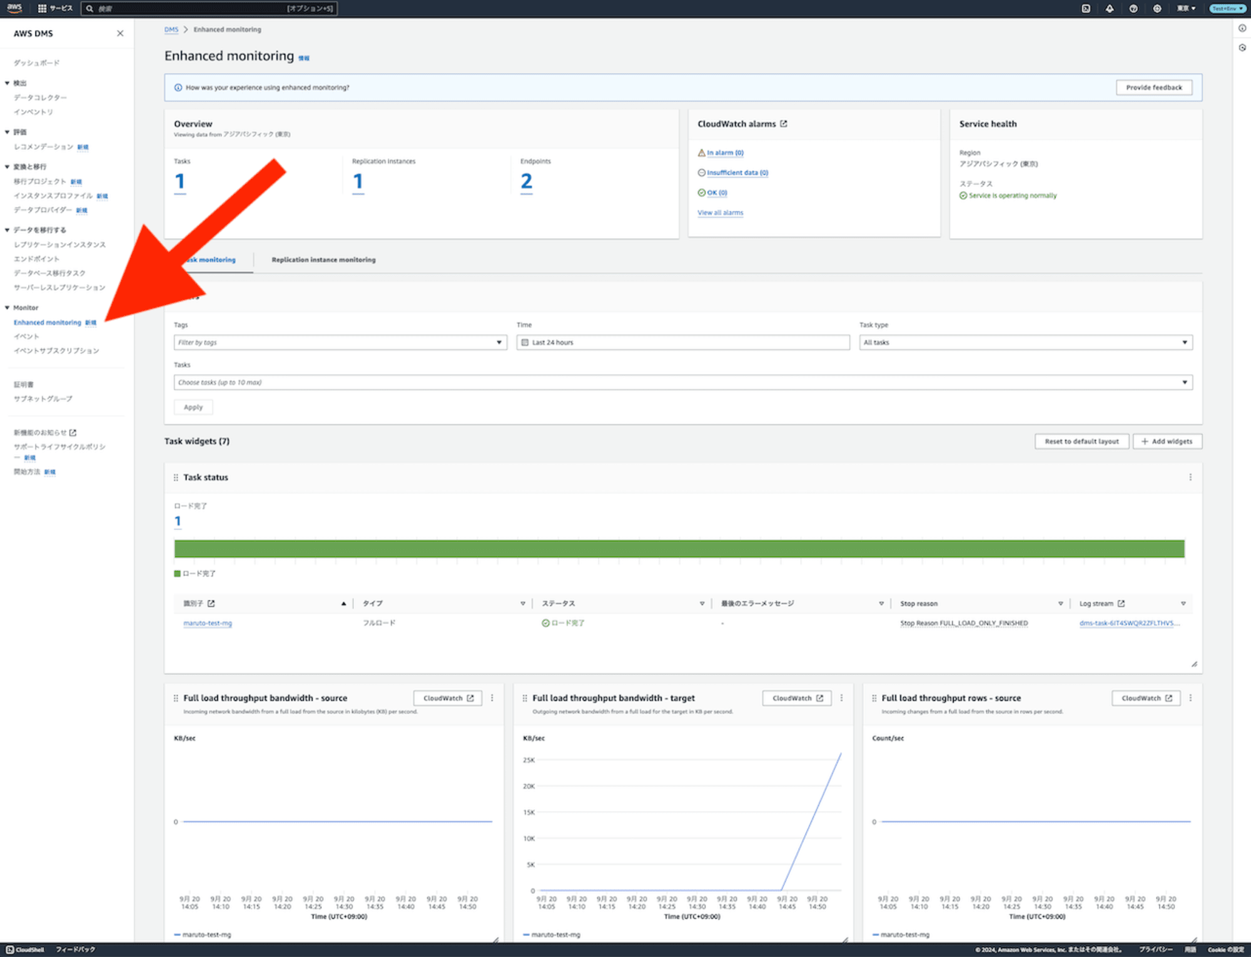The image size is (1251, 957).
Task: Open CloudWatch alarms external link icon
Action: (x=784, y=124)
